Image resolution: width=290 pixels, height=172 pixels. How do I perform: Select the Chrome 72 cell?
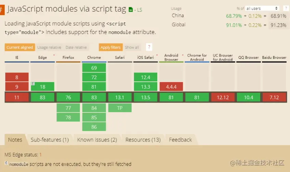click(x=94, y=77)
